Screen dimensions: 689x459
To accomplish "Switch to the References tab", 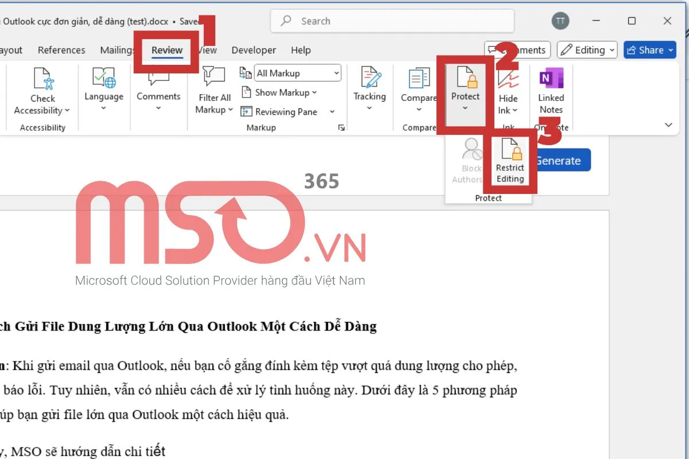I will point(61,50).
